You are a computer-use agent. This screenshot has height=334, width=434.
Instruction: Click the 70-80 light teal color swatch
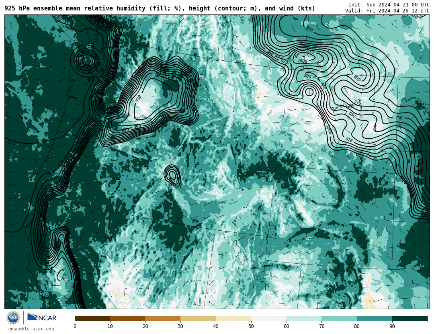click(339, 319)
